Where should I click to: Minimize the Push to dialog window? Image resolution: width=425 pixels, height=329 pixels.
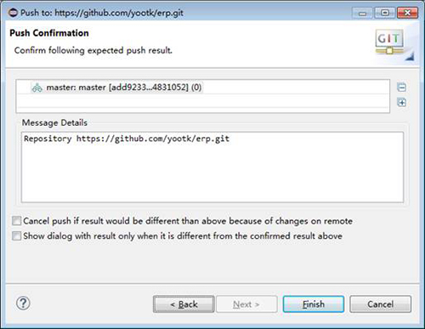[362, 13]
